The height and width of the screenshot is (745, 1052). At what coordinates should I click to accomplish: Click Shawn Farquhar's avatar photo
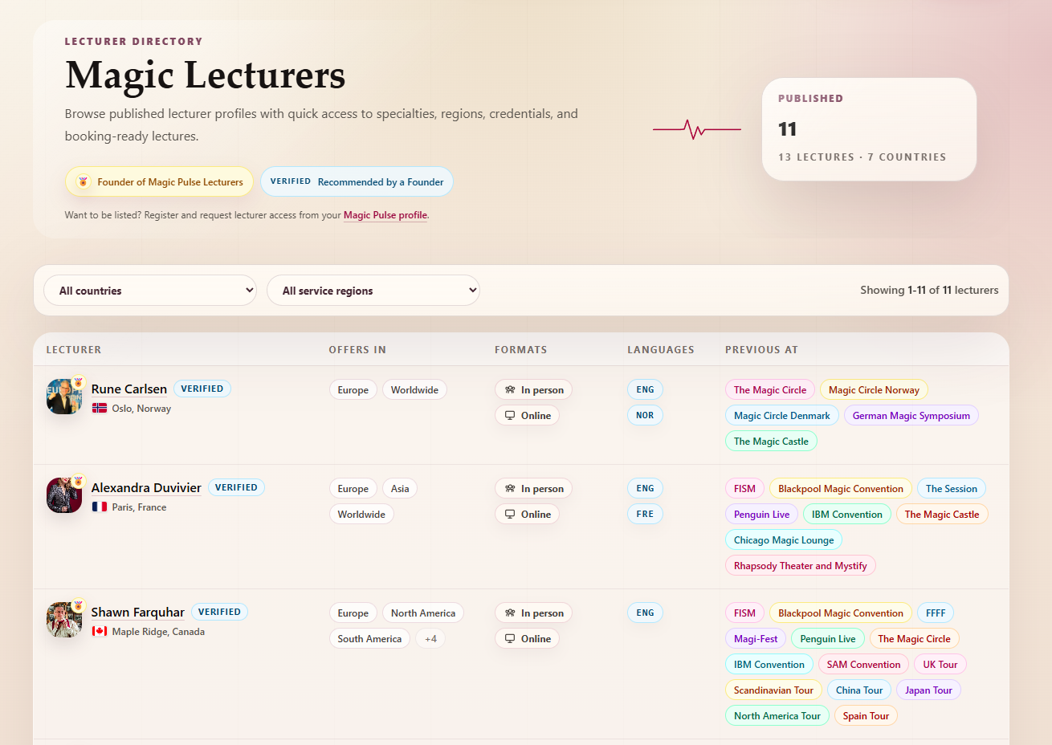point(64,620)
